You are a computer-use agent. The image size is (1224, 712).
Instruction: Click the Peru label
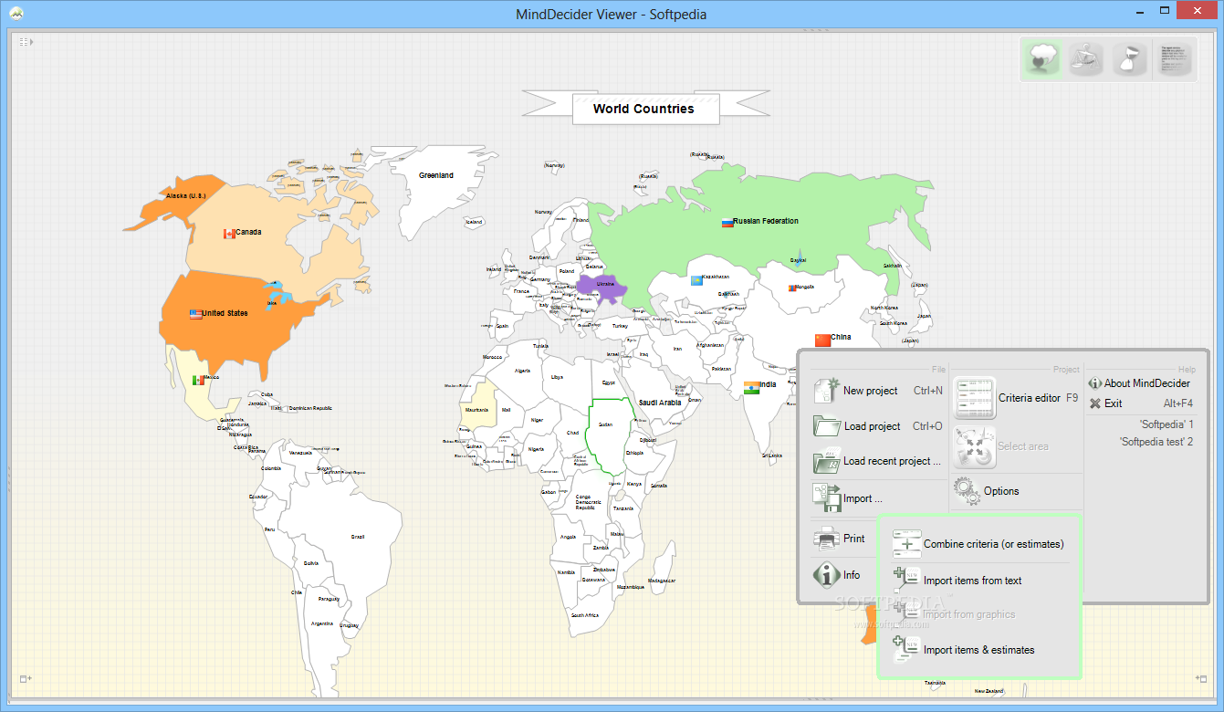[269, 529]
